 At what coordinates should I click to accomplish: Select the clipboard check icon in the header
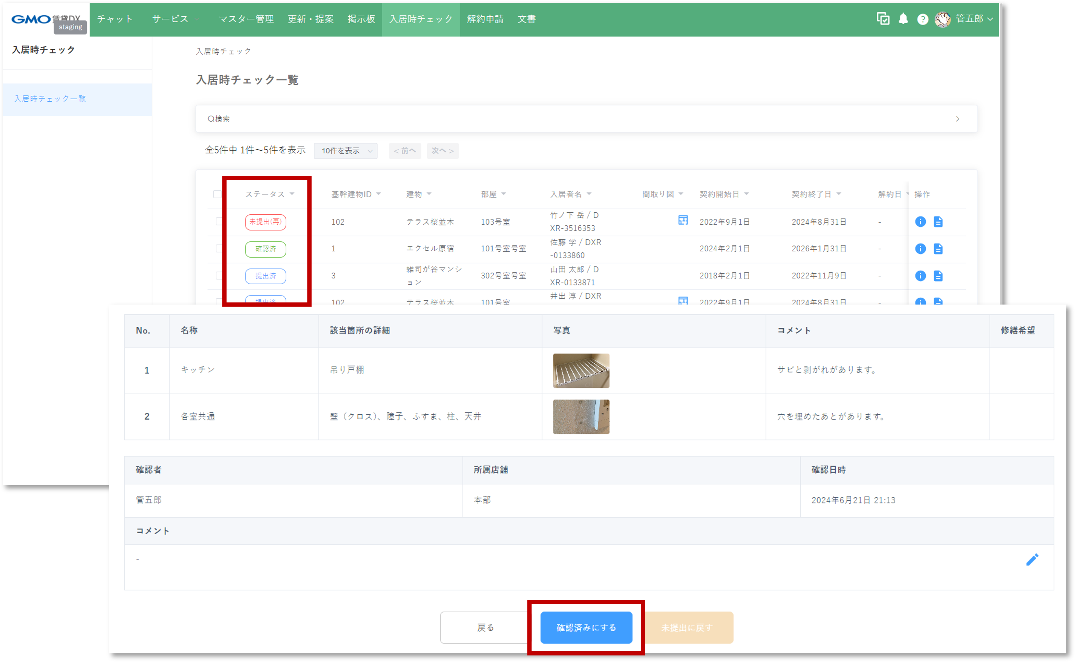pyautogui.click(x=883, y=19)
